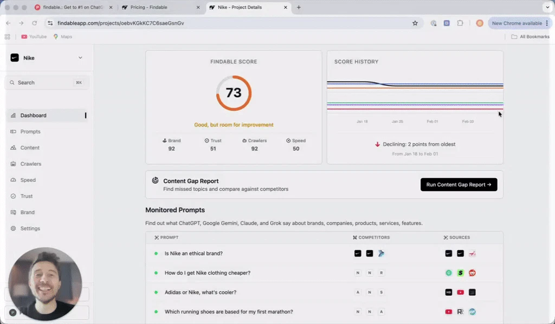The image size is (555, 324).
Task: Click the Trust checkmark icon in sidebar
Action: pyautogui.click(x=13, y=196)
